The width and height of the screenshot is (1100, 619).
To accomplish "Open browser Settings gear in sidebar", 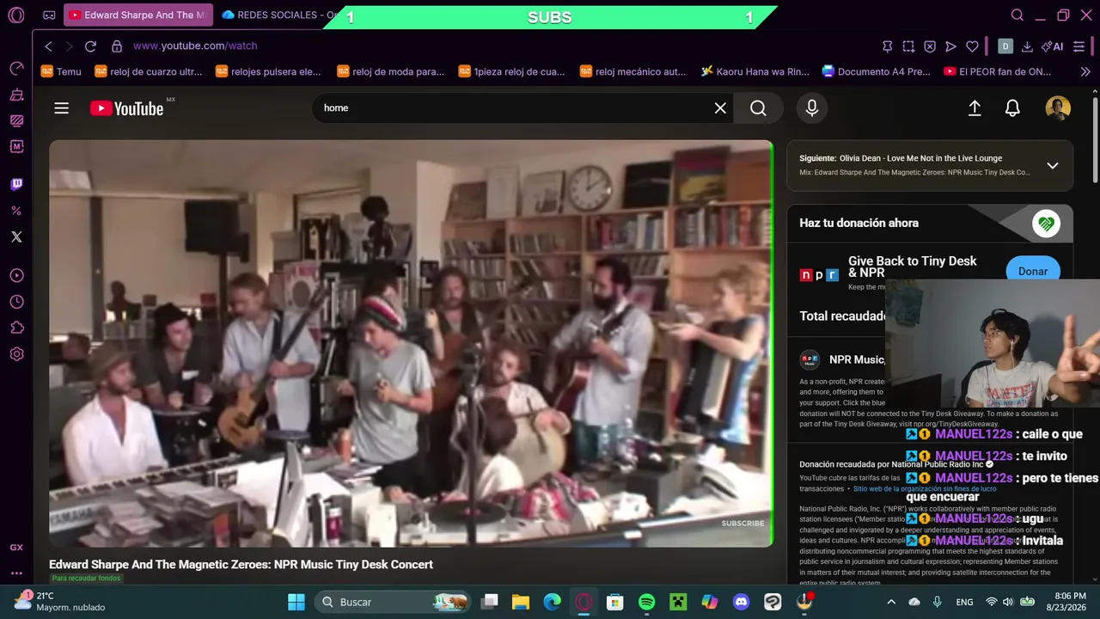I will tap(16, 353).
